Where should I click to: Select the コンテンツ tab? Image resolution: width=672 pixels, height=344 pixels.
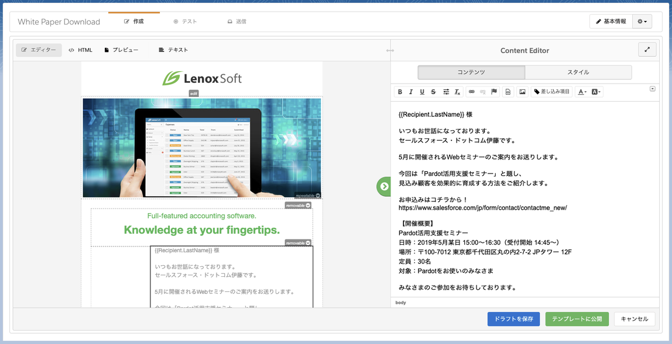(x=471, y=72)
